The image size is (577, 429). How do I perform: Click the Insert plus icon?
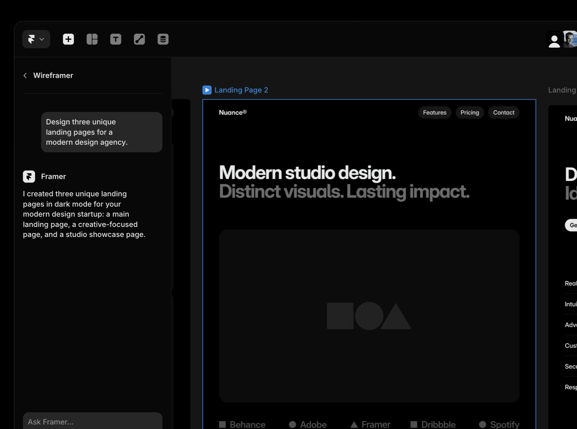coord(68,39)
